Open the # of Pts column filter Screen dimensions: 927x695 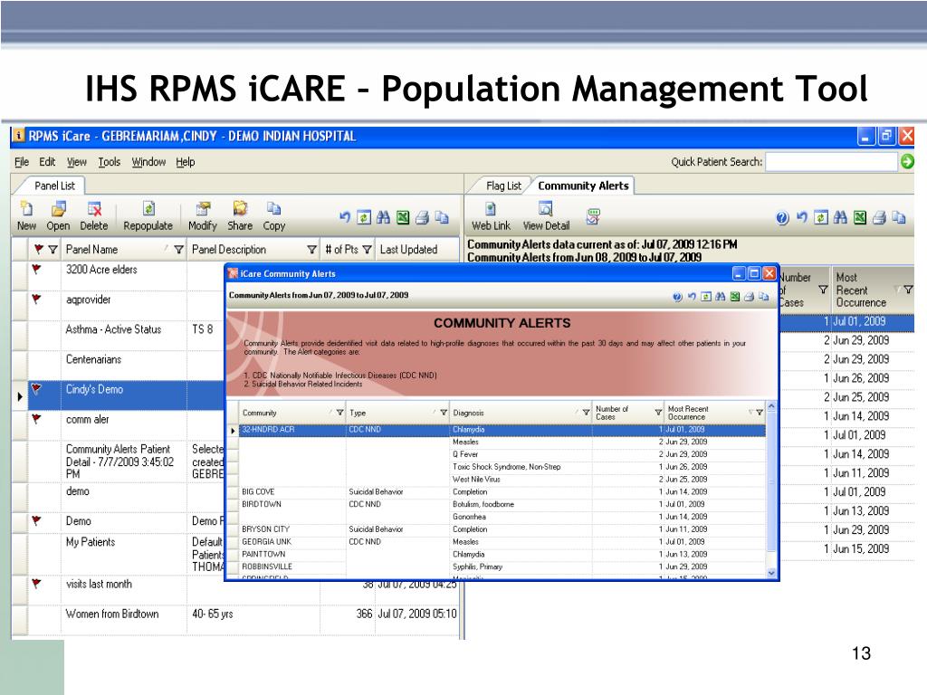coord(368,250)
